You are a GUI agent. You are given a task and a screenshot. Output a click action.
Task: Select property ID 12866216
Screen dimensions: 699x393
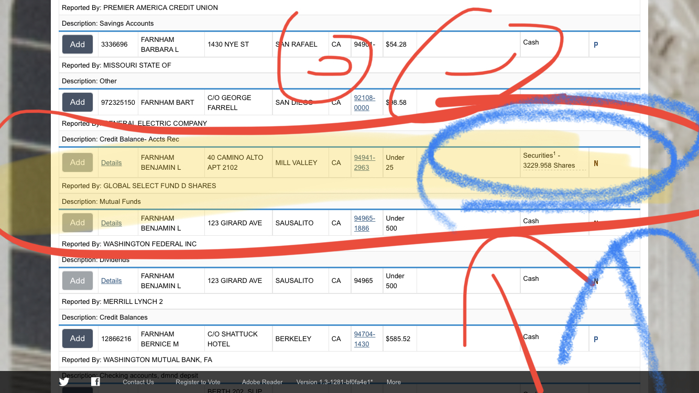pos(116,339)
